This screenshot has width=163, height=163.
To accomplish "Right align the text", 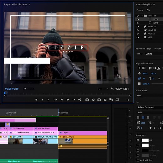I will click(148, 118).
